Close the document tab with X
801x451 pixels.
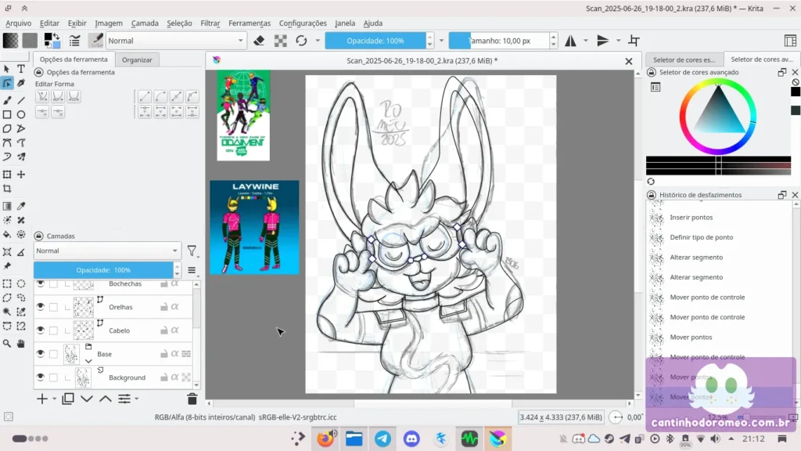tap(629, 61)
